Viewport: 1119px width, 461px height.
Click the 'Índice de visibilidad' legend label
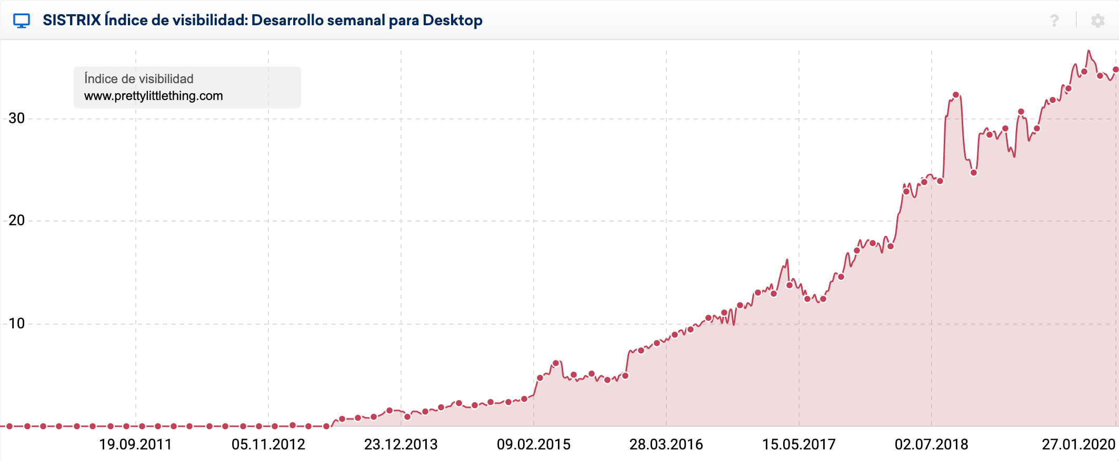[x=139, y=79]
